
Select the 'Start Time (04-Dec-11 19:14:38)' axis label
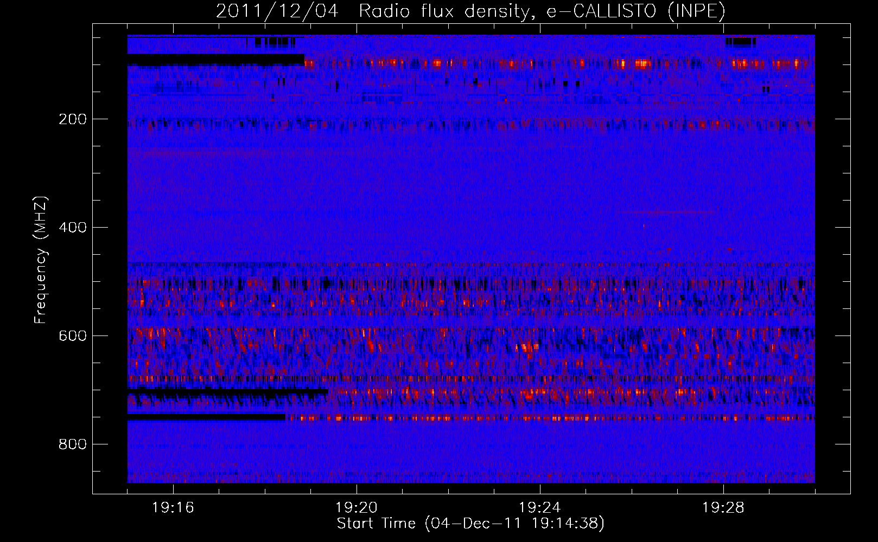click(470, 524)
